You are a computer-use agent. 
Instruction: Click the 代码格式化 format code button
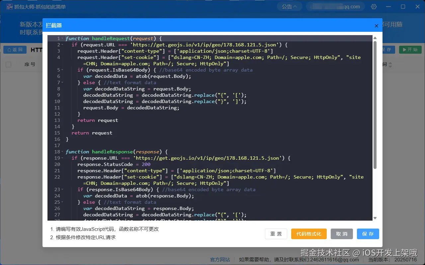309,234
